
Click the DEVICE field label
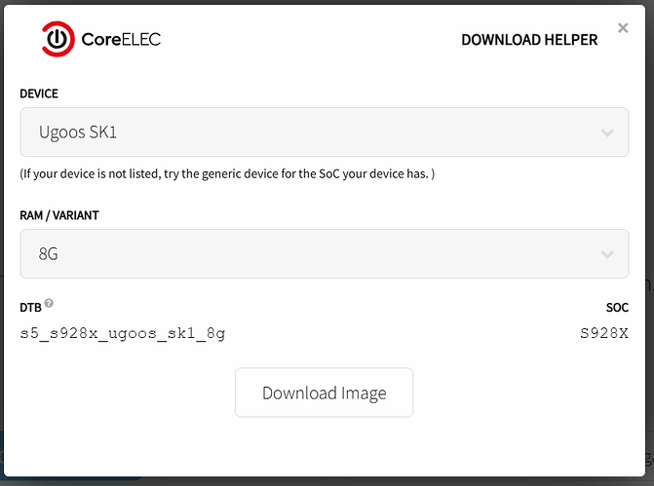point(39,93)
